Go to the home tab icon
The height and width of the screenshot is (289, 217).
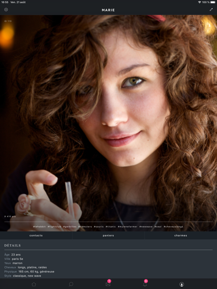[x=34, y=284]
